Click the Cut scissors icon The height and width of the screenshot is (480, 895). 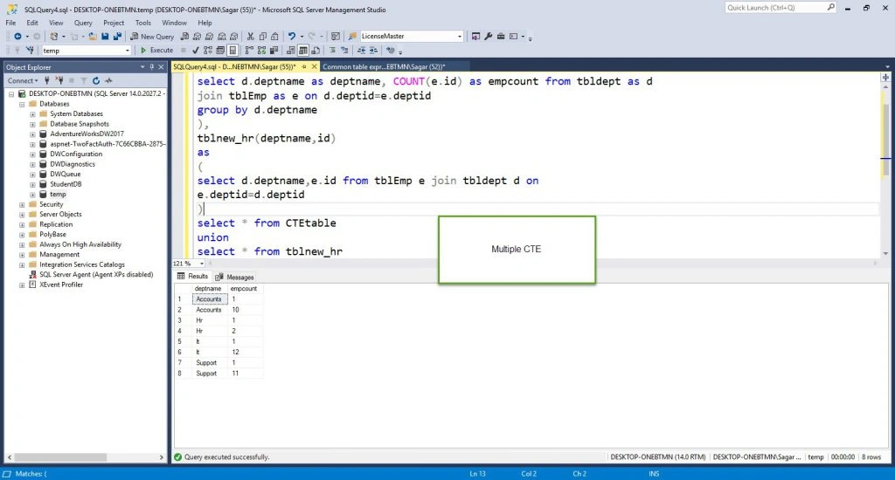[250, 37]
